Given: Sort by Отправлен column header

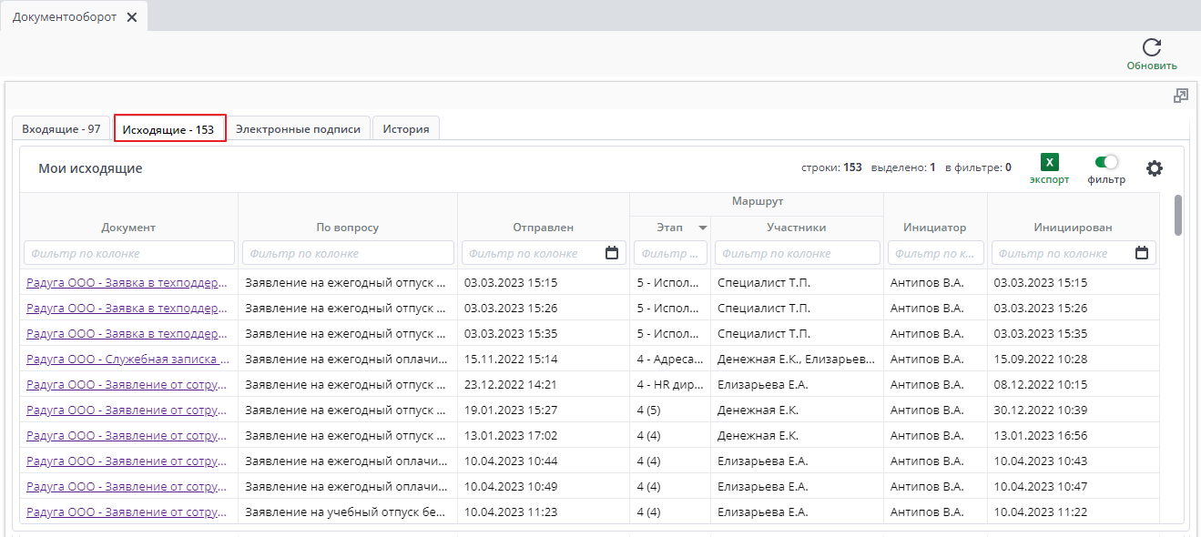Looking at the screenshot, I should click(x=544, y=228).
